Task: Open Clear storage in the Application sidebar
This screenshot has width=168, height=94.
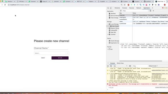Action: tap(114, 18)
